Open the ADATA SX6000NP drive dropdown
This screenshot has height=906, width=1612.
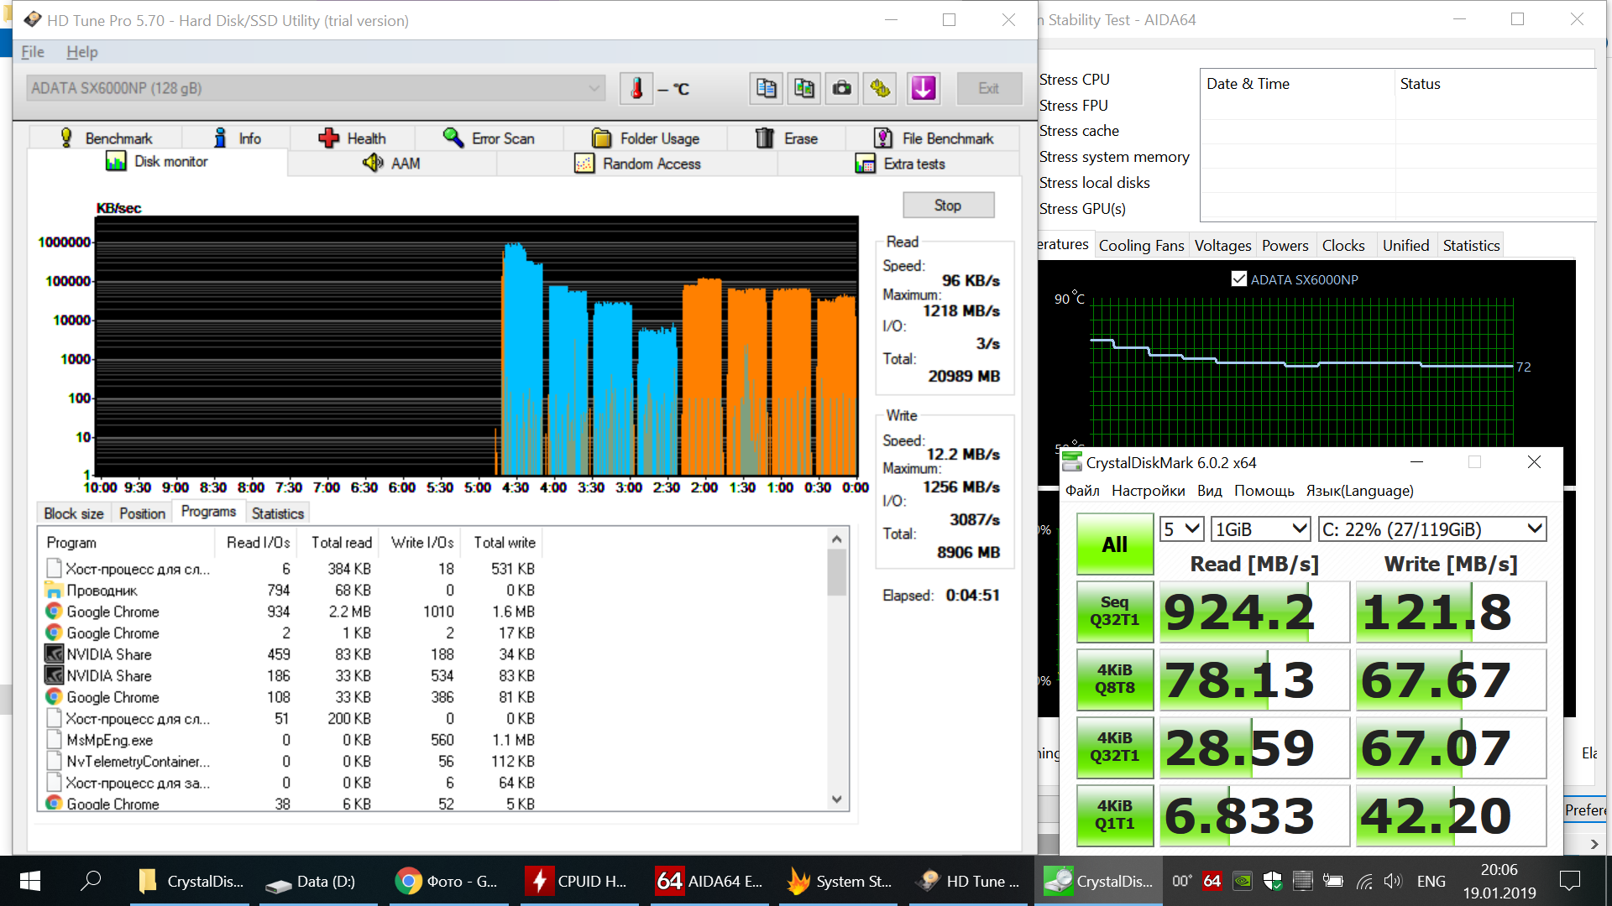[594, 88]
